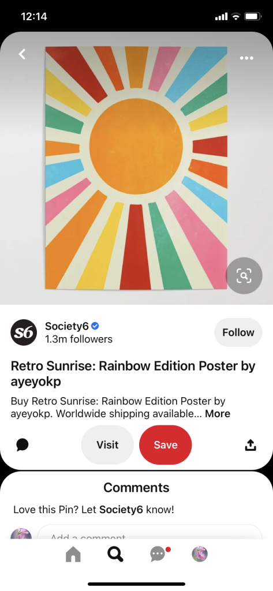Tap the share upload icon

click(250, 446)
